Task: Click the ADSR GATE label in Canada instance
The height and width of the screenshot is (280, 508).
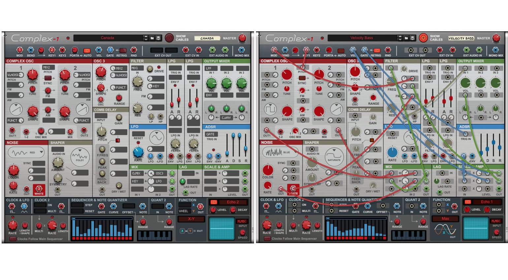Action: click(x=211, y=134)
